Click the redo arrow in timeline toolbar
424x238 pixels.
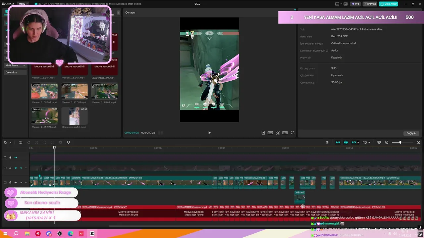click(x=28, y=142)
